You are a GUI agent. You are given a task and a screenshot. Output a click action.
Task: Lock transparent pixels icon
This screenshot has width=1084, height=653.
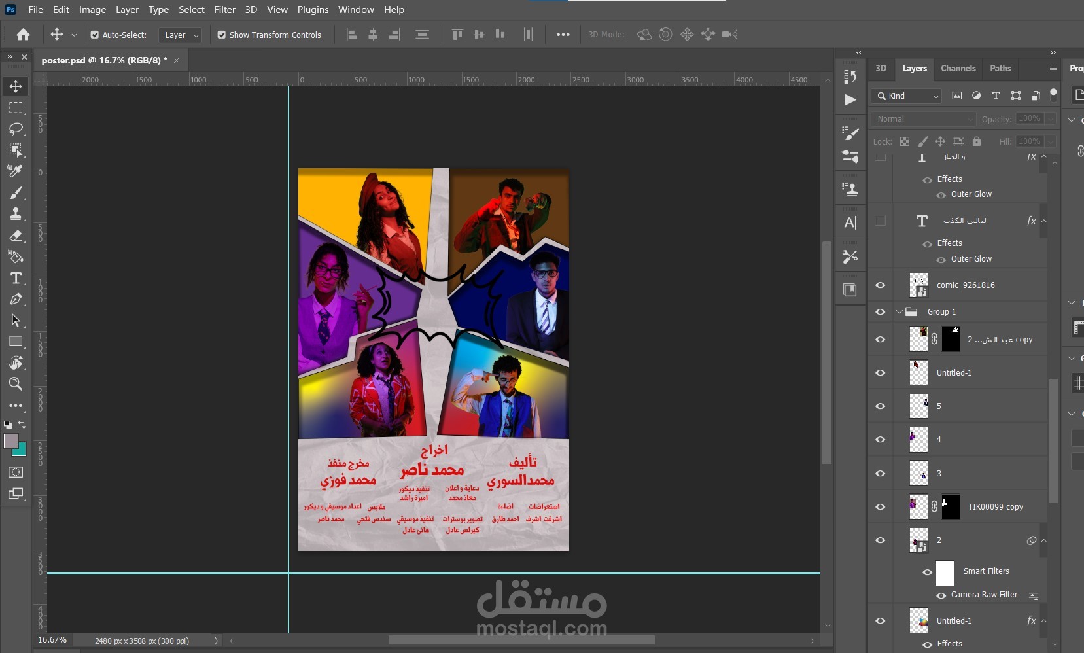click(x=905, y=141)
